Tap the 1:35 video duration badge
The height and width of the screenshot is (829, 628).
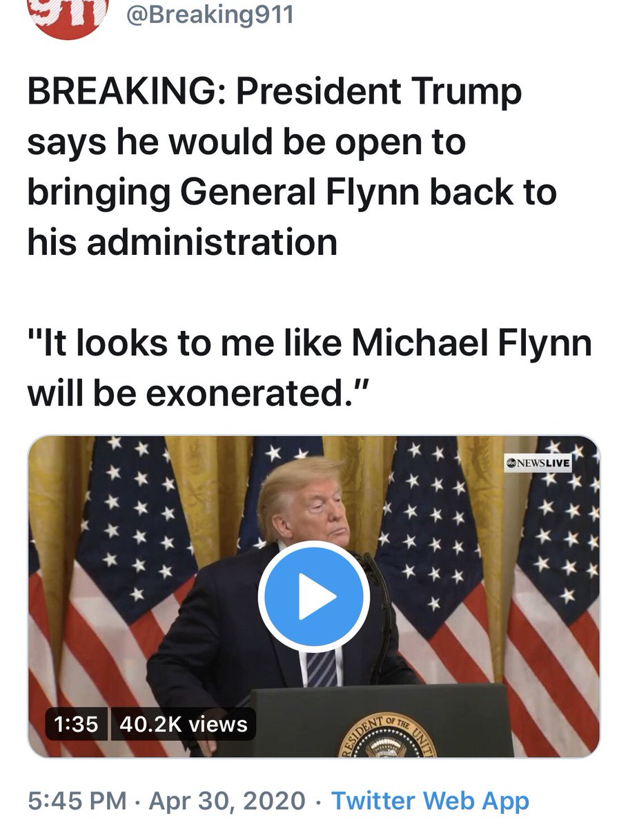(x=76, y=724)
